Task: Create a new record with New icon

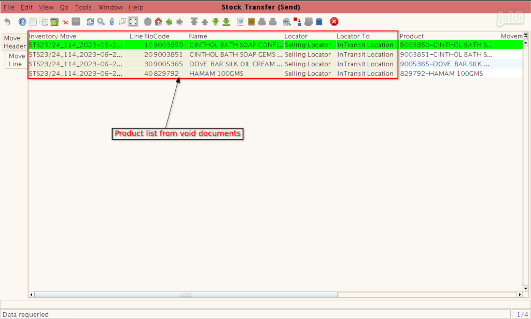Action: tap(33, 22)
